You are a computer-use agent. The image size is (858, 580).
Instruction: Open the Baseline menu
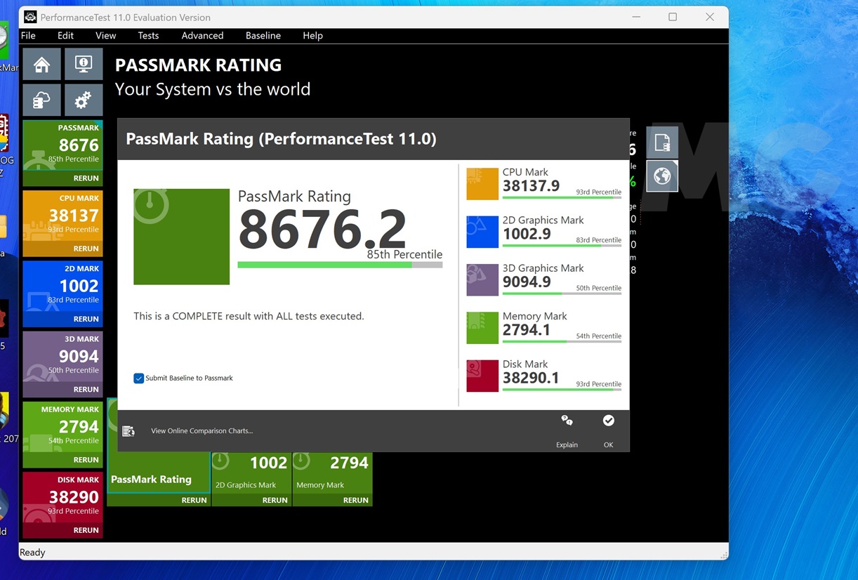(263, 36)
